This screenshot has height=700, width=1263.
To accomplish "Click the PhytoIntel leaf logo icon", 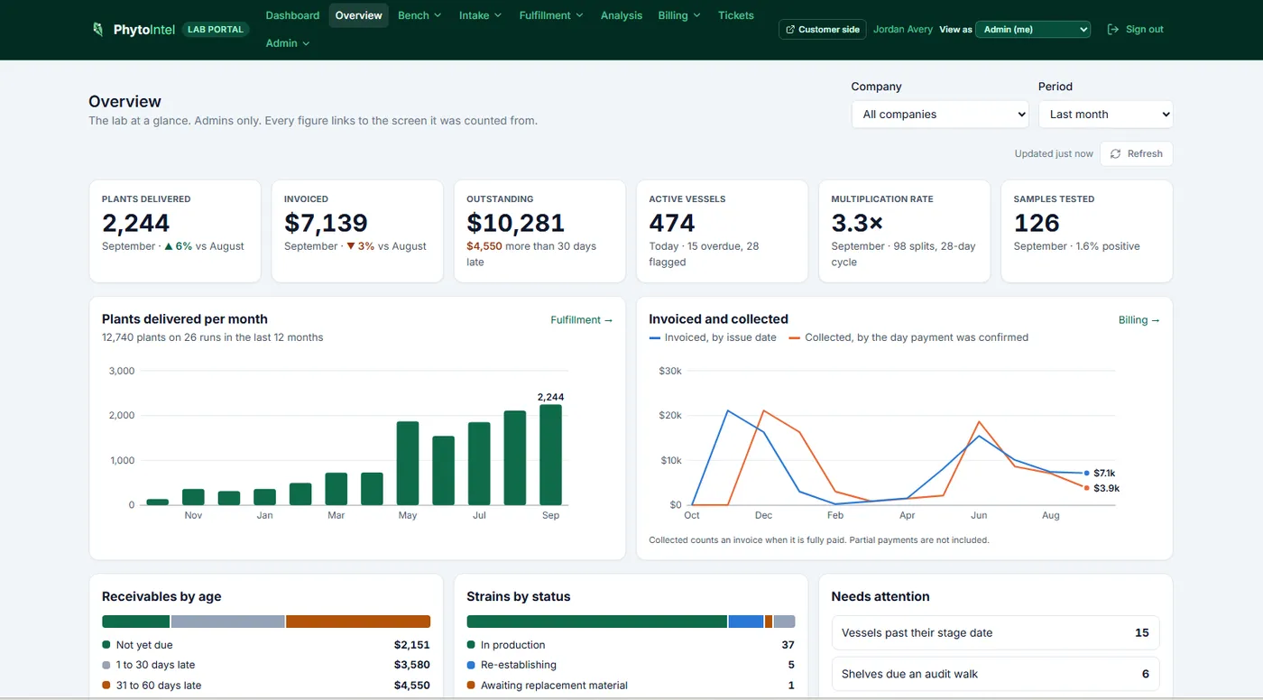I will [98, 30].
